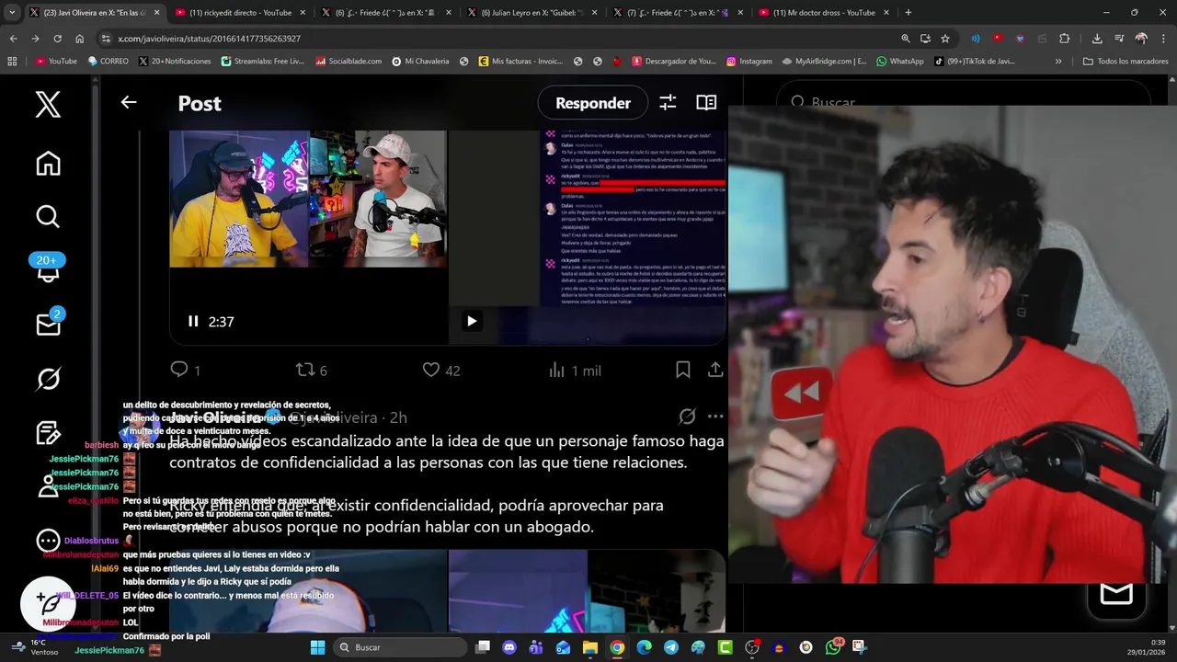
Task: Share the post with the upload icon
Action: 714,370
